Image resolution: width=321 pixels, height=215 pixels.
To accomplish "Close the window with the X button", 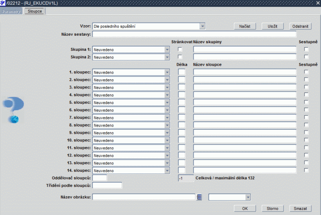I will [318, 3].
